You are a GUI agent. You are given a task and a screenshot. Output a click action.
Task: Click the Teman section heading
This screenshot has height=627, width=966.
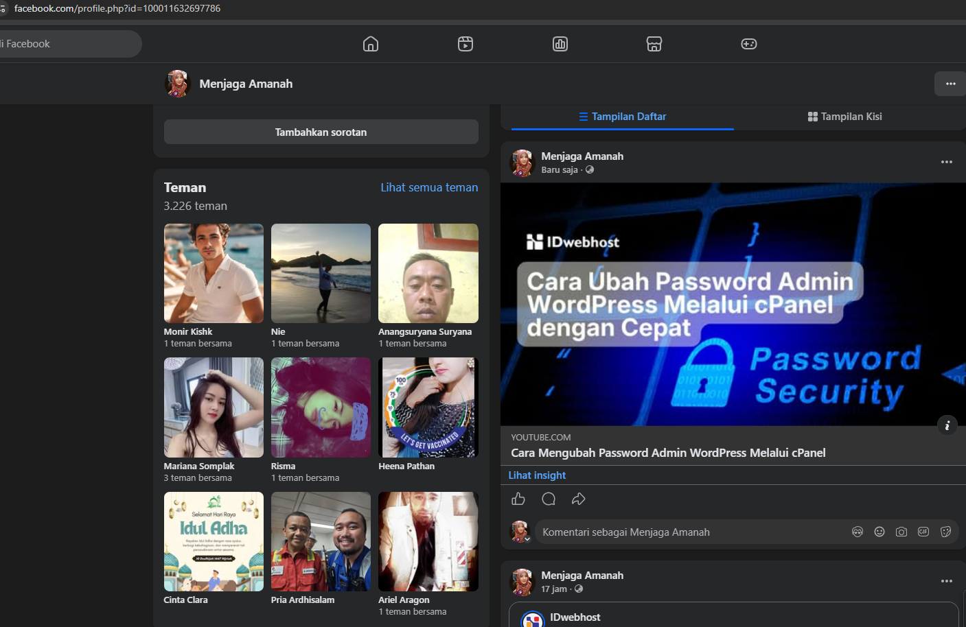point(185,187)
